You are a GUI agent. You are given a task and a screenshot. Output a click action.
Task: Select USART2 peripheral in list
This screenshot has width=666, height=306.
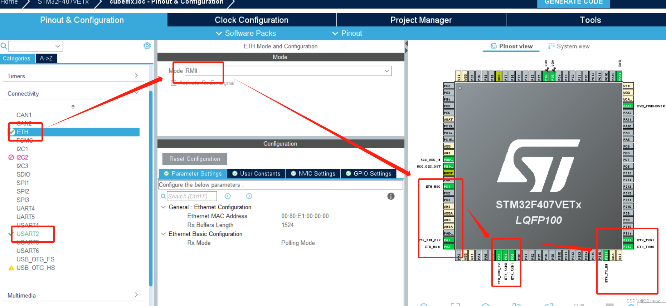click(28, 234)
